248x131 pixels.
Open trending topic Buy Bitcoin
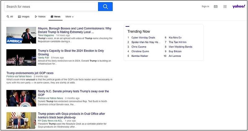[x=175, y=51]
